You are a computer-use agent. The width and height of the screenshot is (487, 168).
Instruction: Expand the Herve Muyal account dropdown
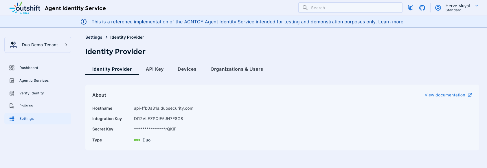point(477,6)
